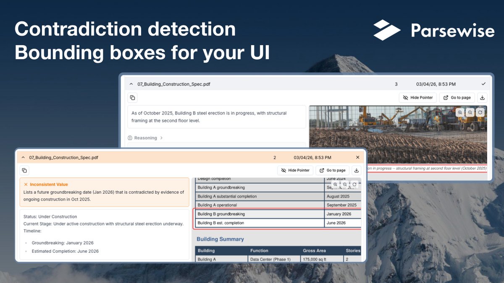
Task: Click the 'Data Center (Phase 1)' cell
Action: (x=274, y=259)
